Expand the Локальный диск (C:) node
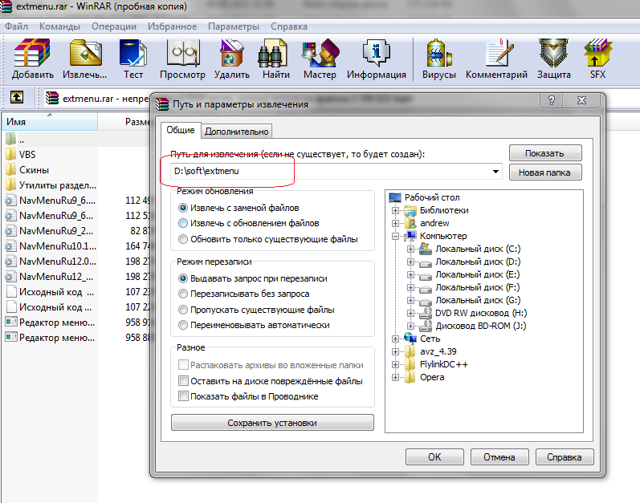The width and height of the screenshot is (640, 503). pyautogui.click(x=410, y=249)
